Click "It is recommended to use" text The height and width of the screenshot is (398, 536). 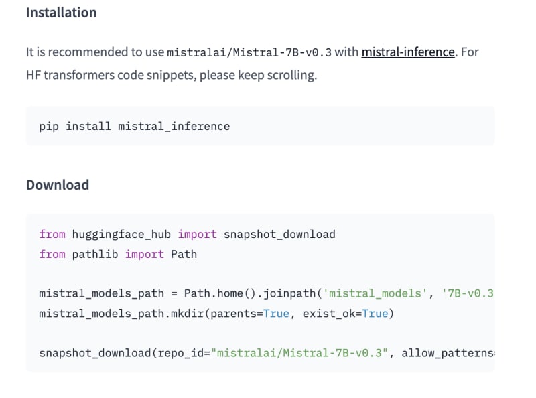pyautogui.click(x=94, y=52)
